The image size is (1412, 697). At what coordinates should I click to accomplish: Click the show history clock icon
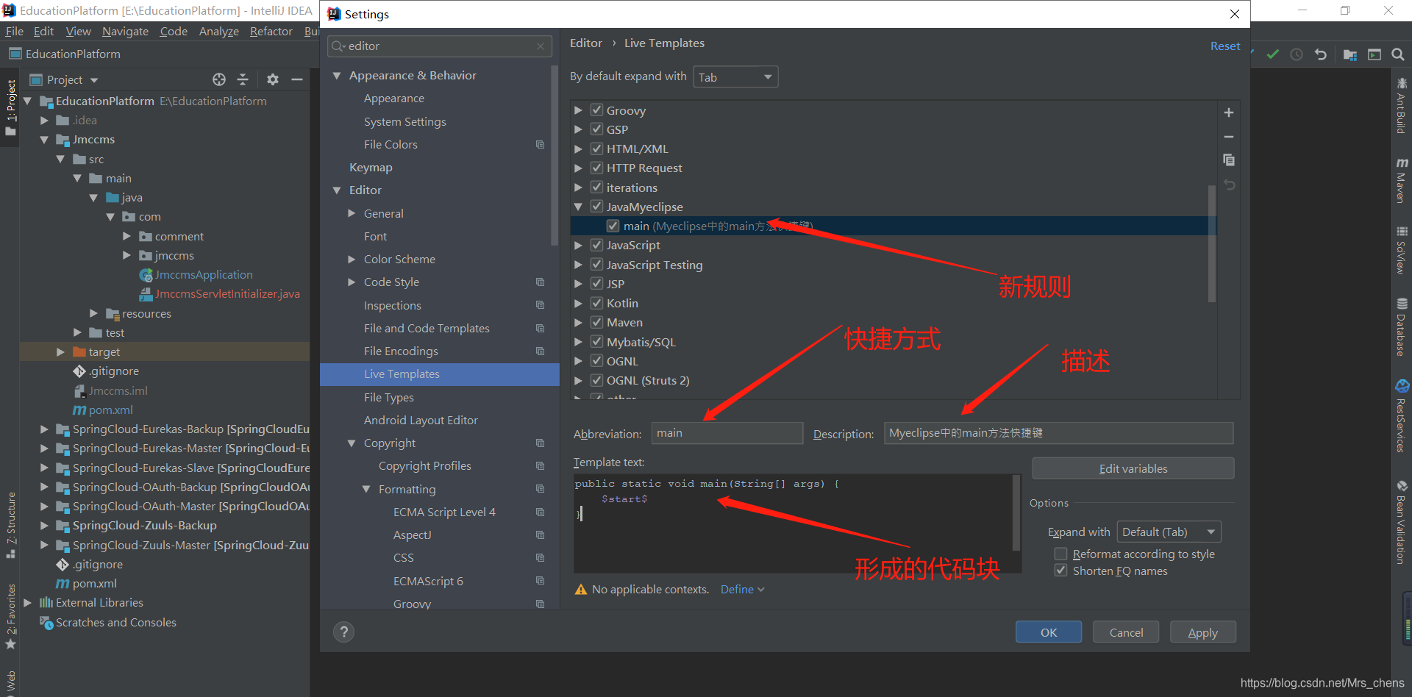point(1297,54)
